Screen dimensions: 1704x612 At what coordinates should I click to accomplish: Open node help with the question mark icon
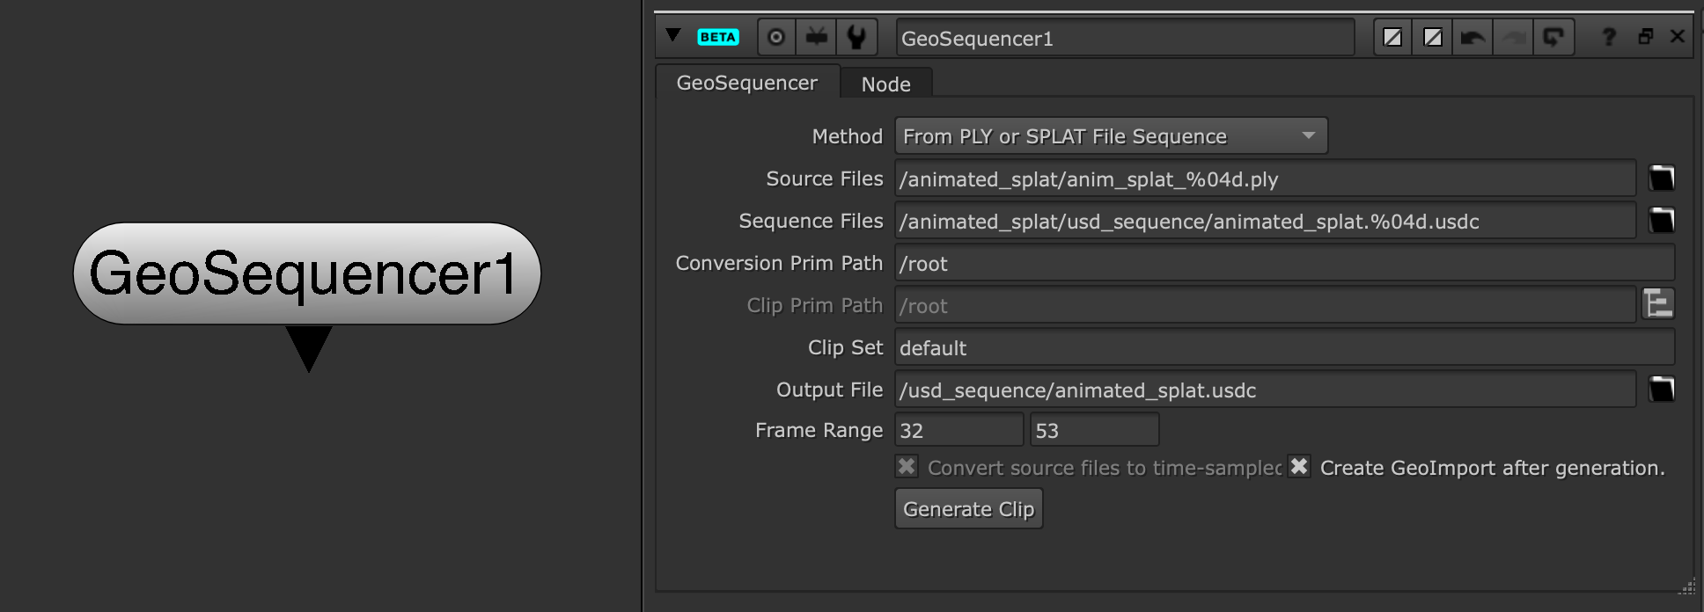coord(1609,37)
